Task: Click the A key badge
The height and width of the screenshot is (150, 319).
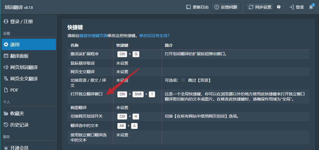Action: [134, 126]
